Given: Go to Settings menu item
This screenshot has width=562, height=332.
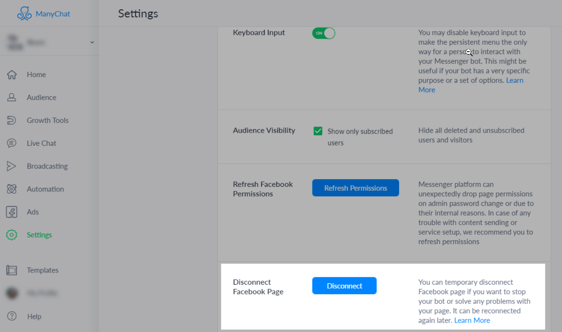Looking at the screenshot, I should 39,235.
